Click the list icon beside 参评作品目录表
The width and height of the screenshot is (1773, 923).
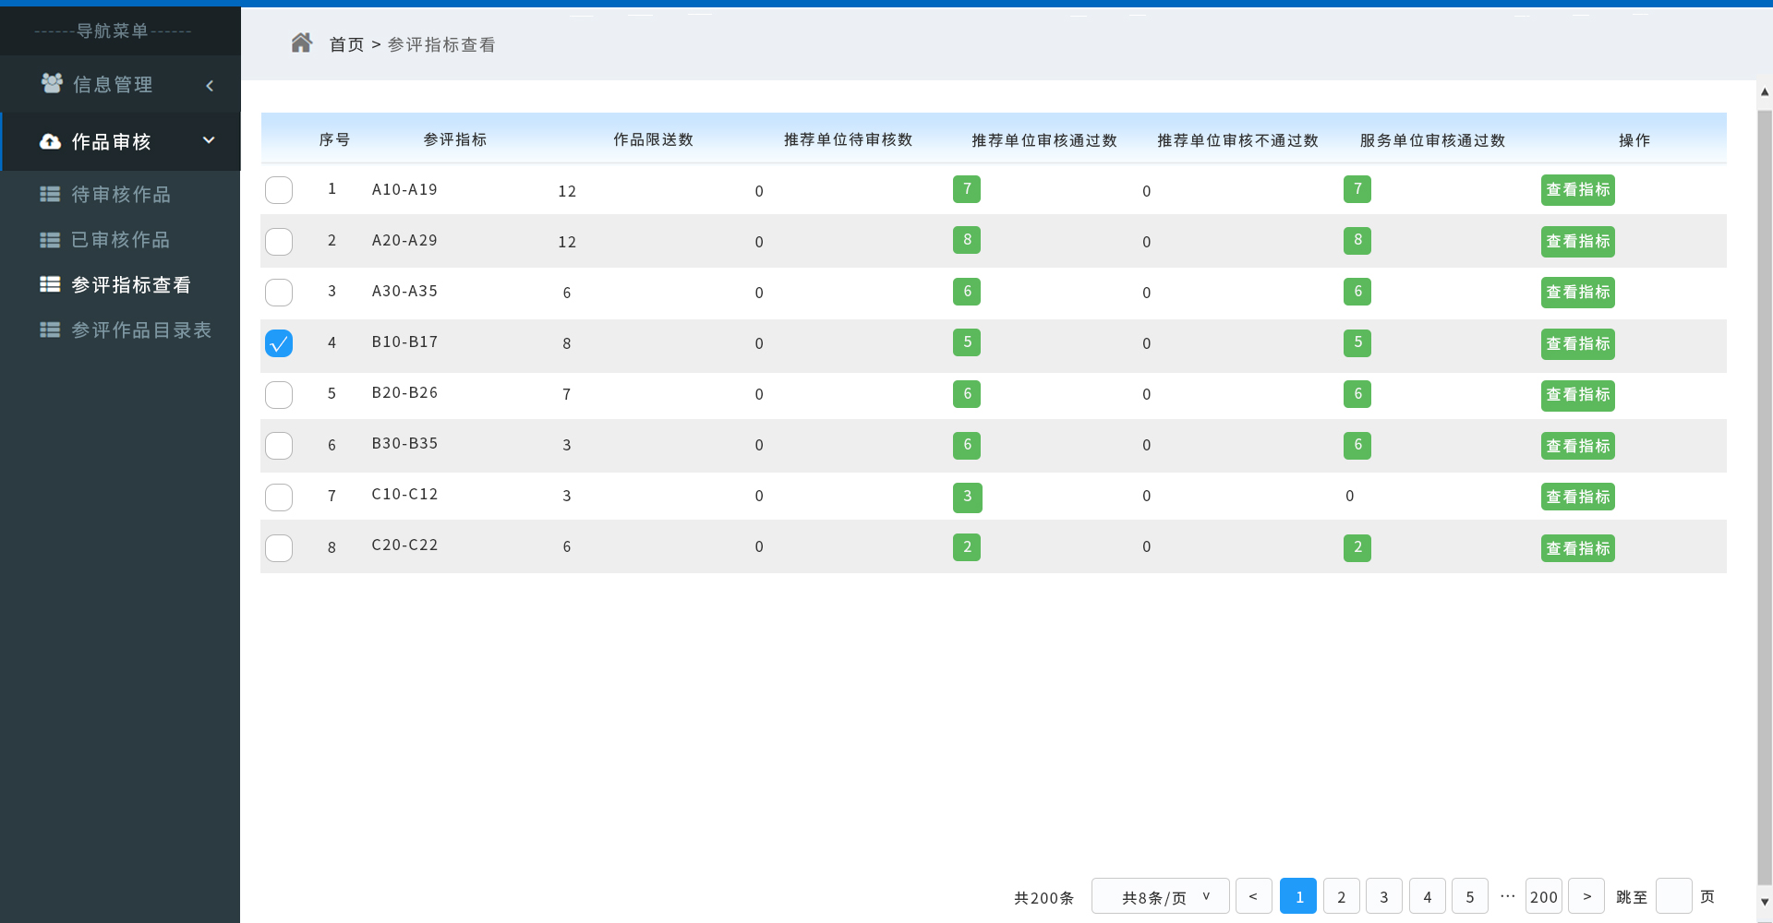pos(50,330)
